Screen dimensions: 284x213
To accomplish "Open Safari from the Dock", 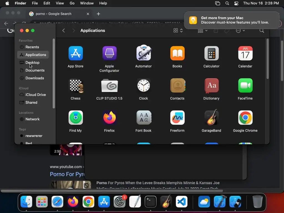I will 57,202.
